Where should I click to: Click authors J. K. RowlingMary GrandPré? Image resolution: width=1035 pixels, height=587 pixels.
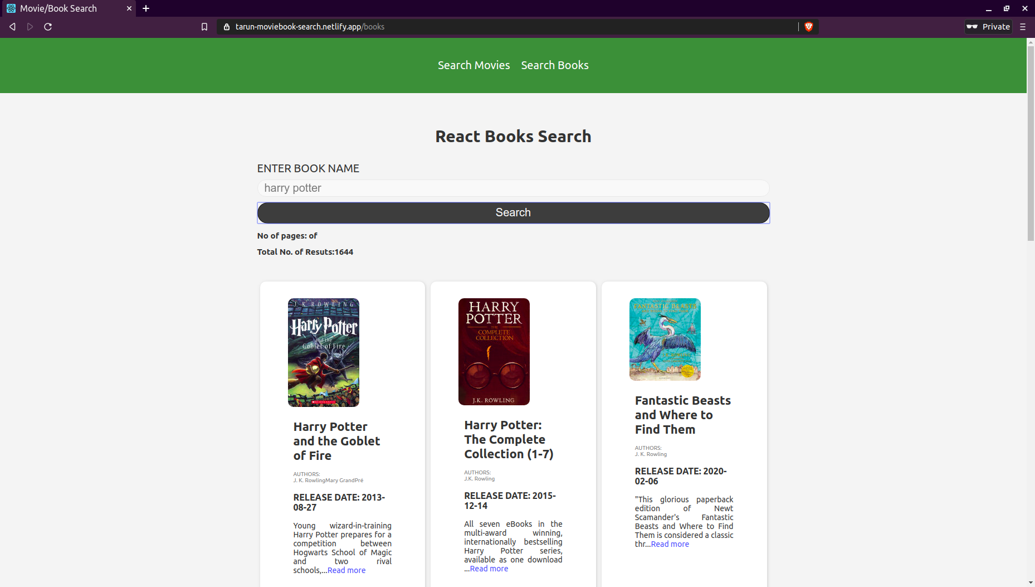(328, 480)
